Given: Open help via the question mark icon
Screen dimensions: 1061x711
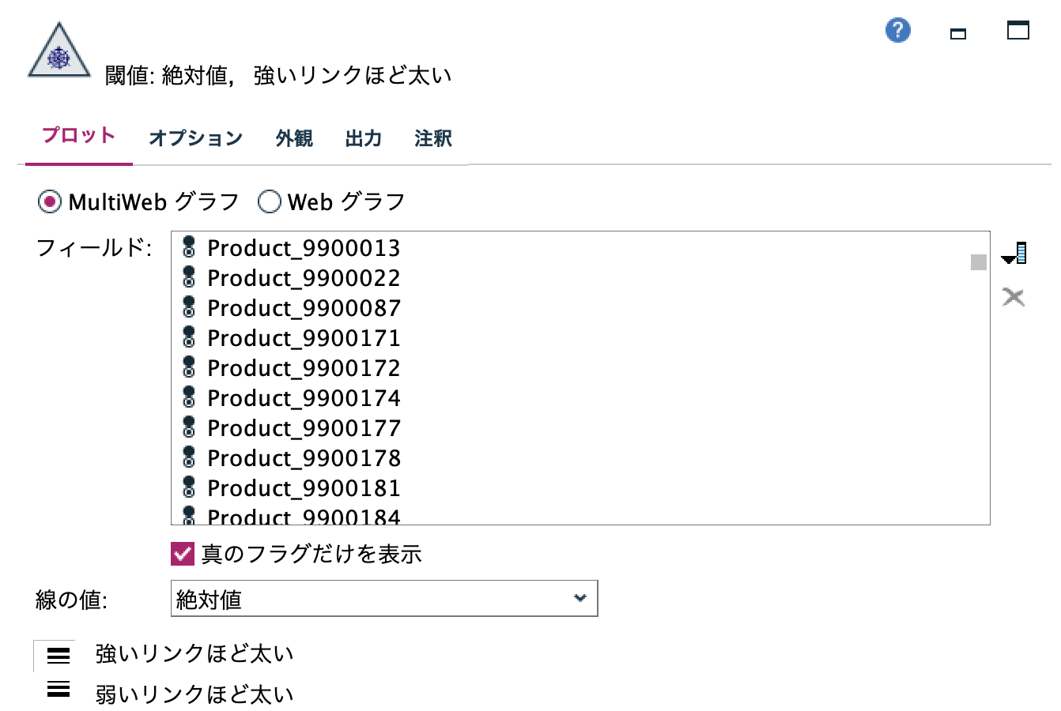Looking at the screenshot, I should coord(897,31).
